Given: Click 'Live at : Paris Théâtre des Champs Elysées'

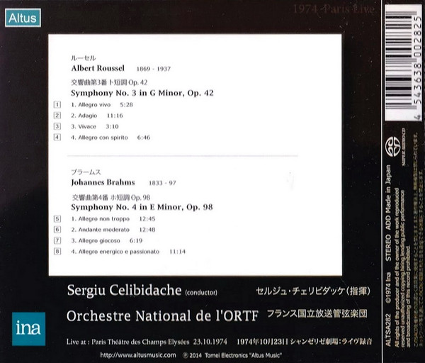Looking at the screenshot, I should click(128, 342).
